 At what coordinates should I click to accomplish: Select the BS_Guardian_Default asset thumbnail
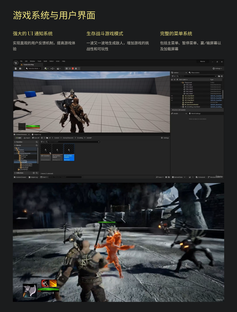(57, 152)
